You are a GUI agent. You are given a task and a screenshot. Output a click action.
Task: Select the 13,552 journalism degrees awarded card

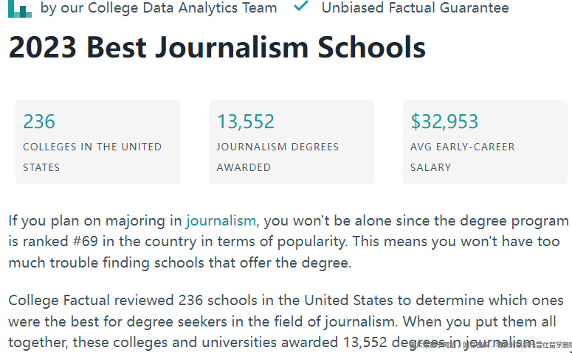point(291,142)
